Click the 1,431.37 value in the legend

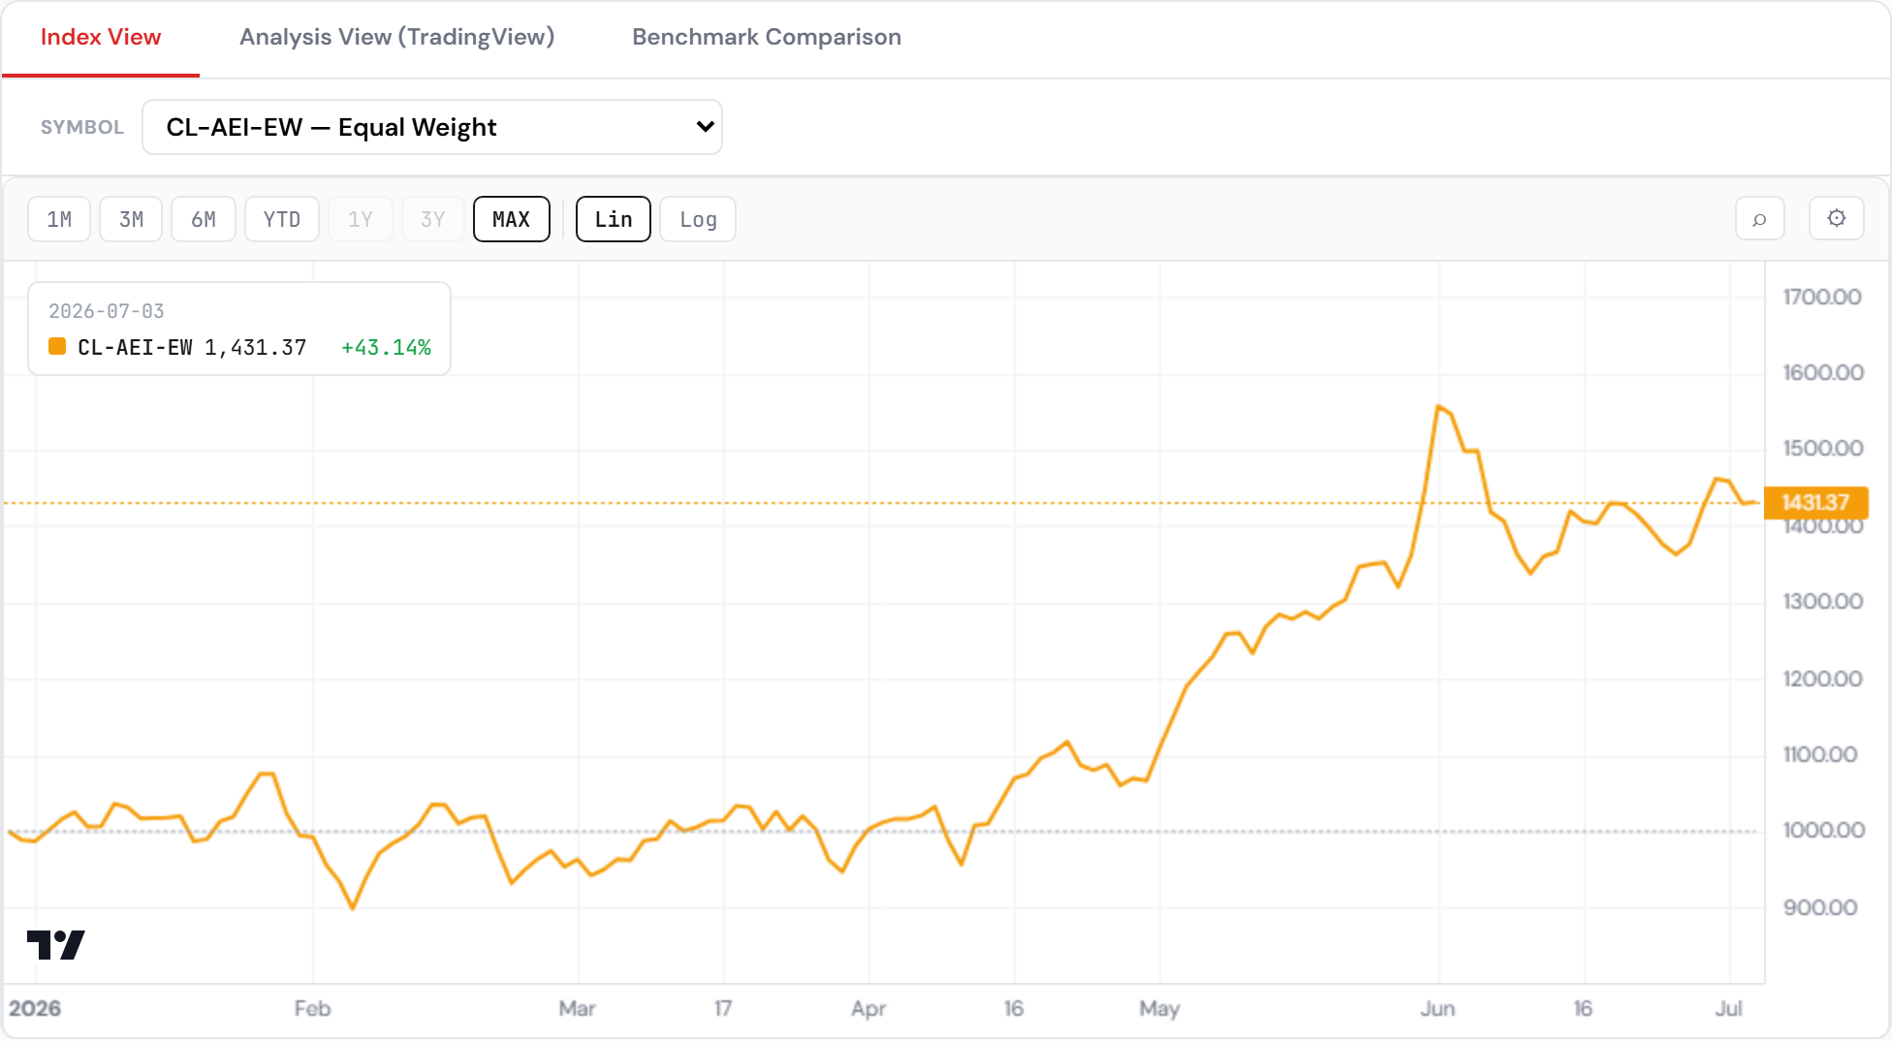click(x=255, y=347)
